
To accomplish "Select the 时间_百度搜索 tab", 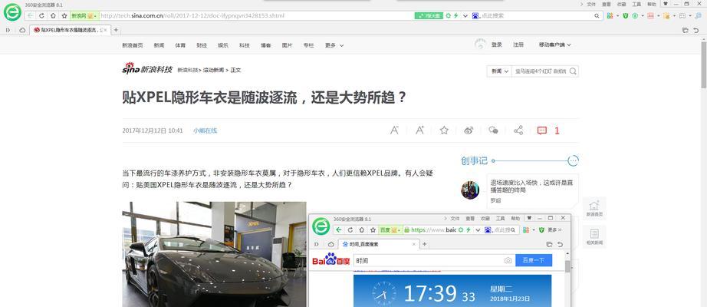I will [x=378, y=244].
